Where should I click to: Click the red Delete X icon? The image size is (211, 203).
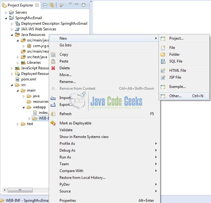coord(53,68)
